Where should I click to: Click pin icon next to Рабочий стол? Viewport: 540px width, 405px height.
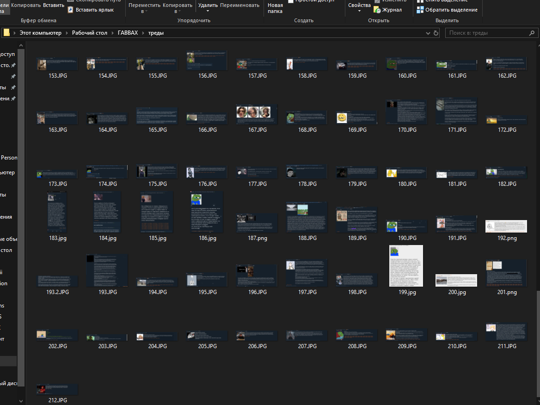click(x=13, y=65)
